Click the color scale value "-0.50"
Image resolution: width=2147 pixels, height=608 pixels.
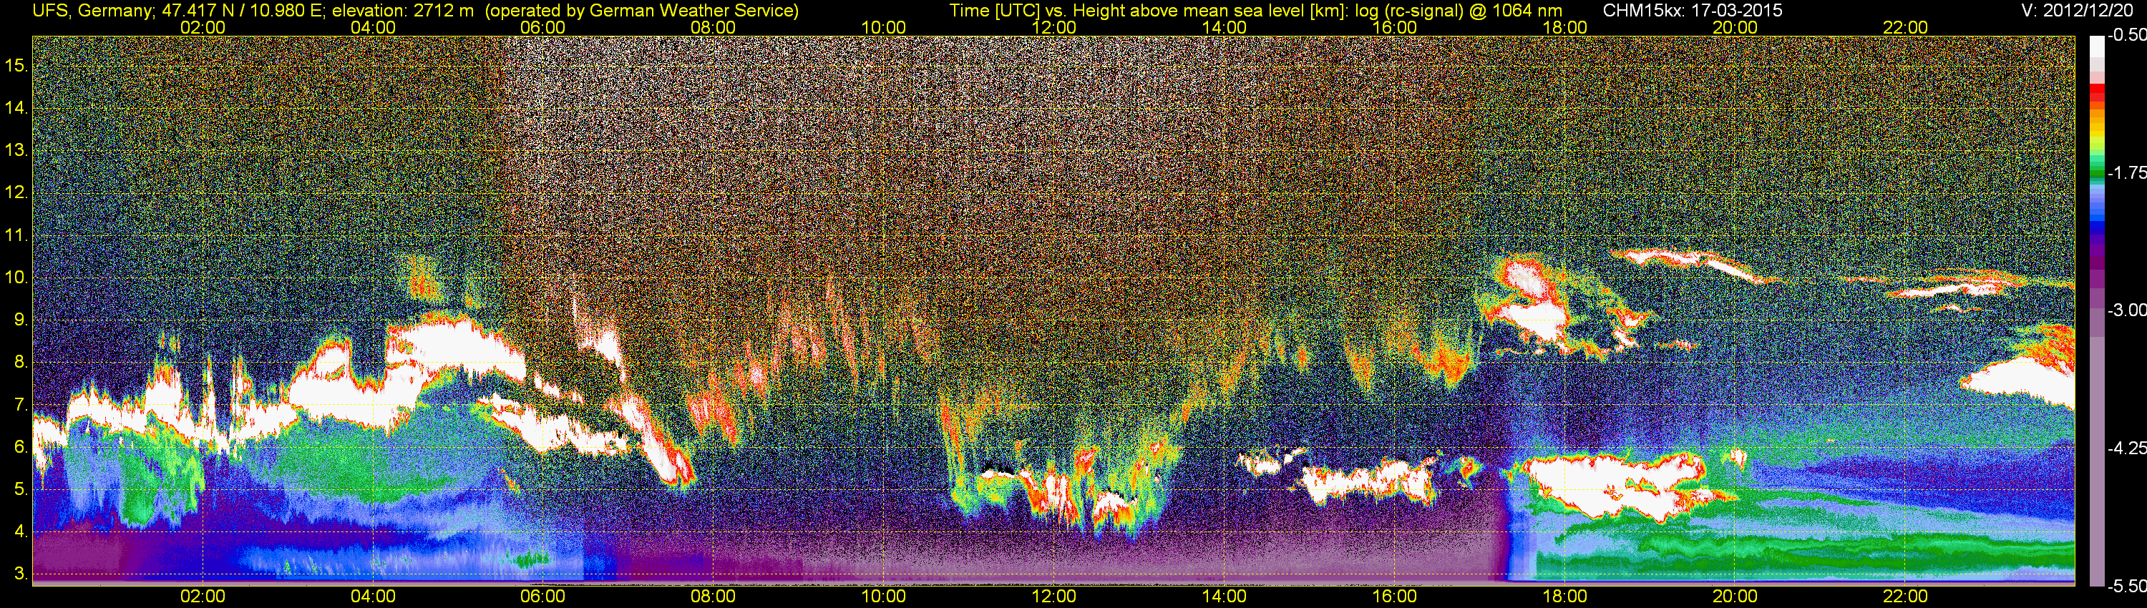point(2126,36)
